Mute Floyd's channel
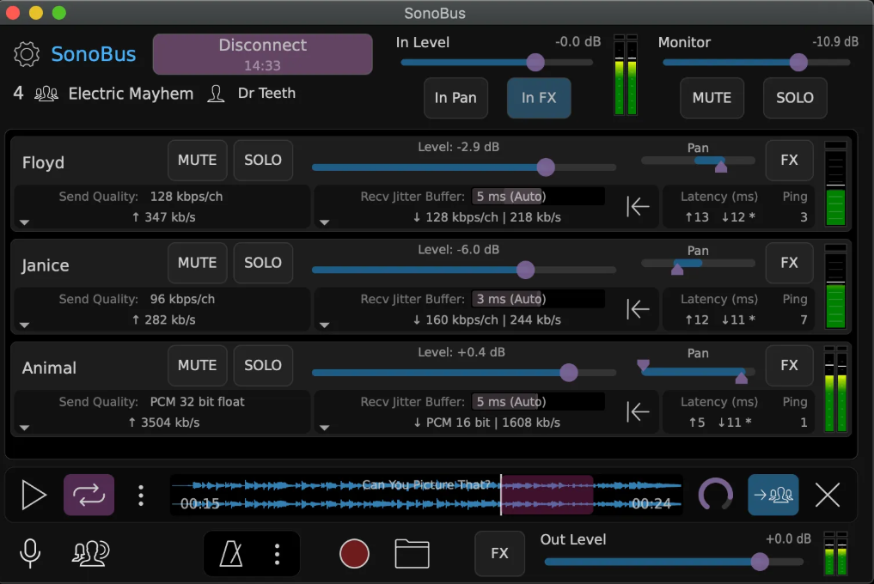The image size is (874, 584). click(x=197, y=160)
